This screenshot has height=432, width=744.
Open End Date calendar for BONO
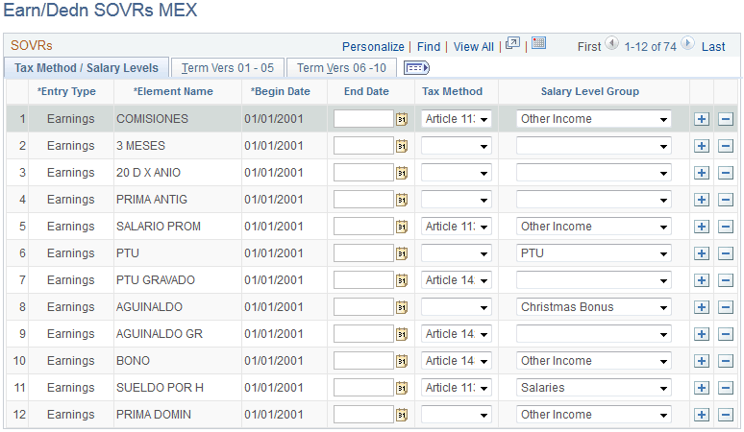(402, 361)
